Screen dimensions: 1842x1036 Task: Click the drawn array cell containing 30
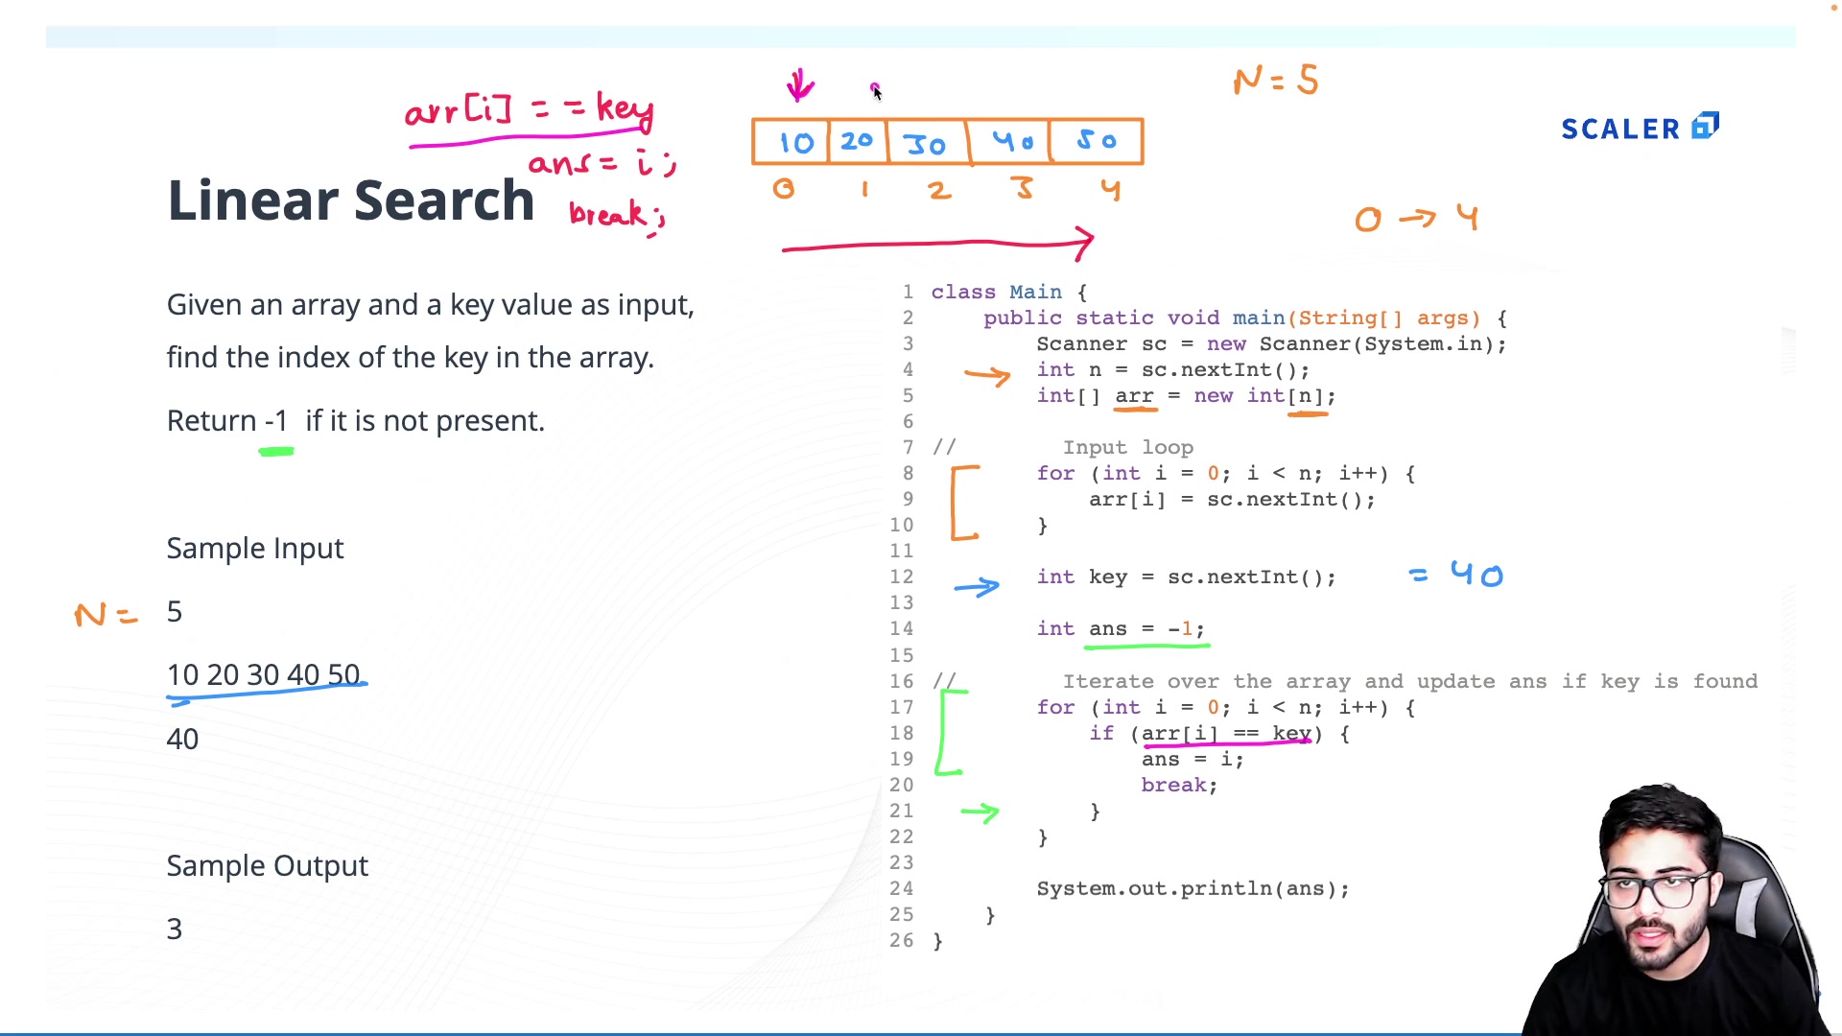point(927,143)
